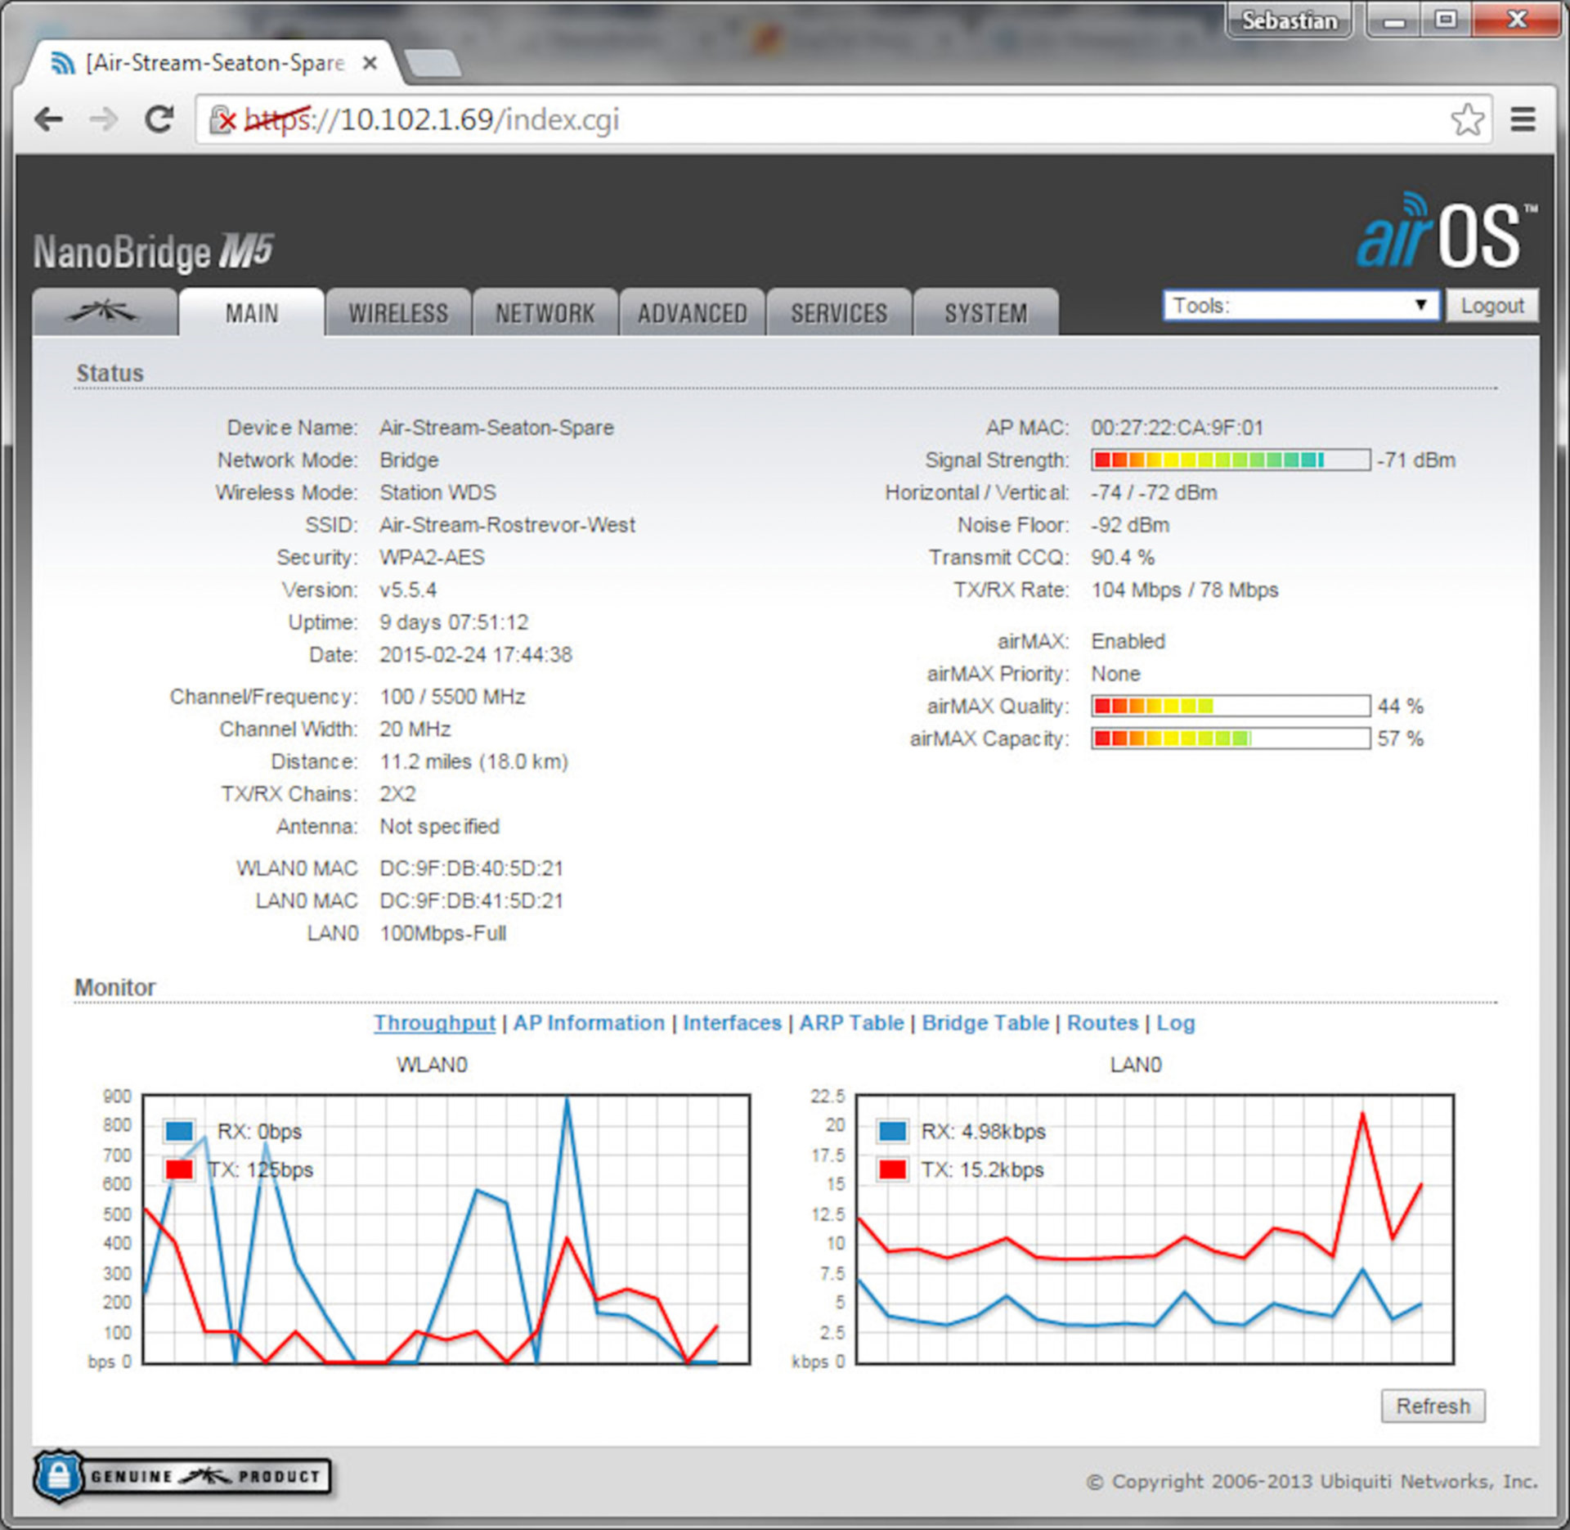Close the Air-Stream-Seaton-Spare browser tab

pos(370,63)
